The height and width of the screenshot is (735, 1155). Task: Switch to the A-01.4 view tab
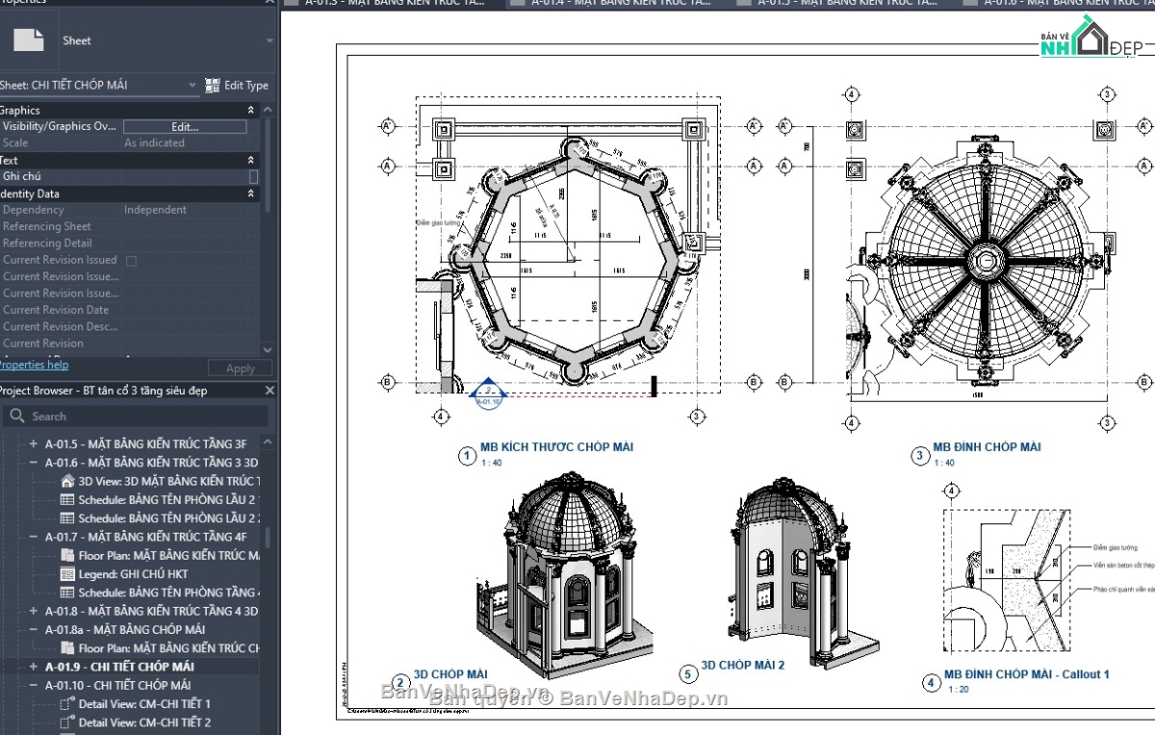click(x=621, y=4)
